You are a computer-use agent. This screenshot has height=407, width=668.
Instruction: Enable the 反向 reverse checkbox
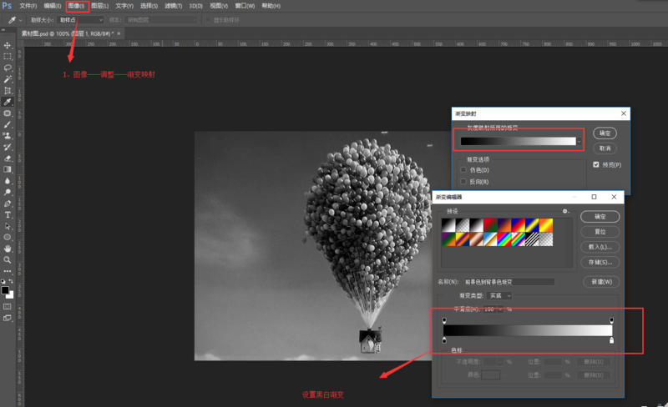[463, 181]
